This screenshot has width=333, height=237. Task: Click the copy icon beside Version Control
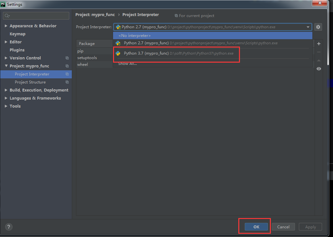(67, 58)
